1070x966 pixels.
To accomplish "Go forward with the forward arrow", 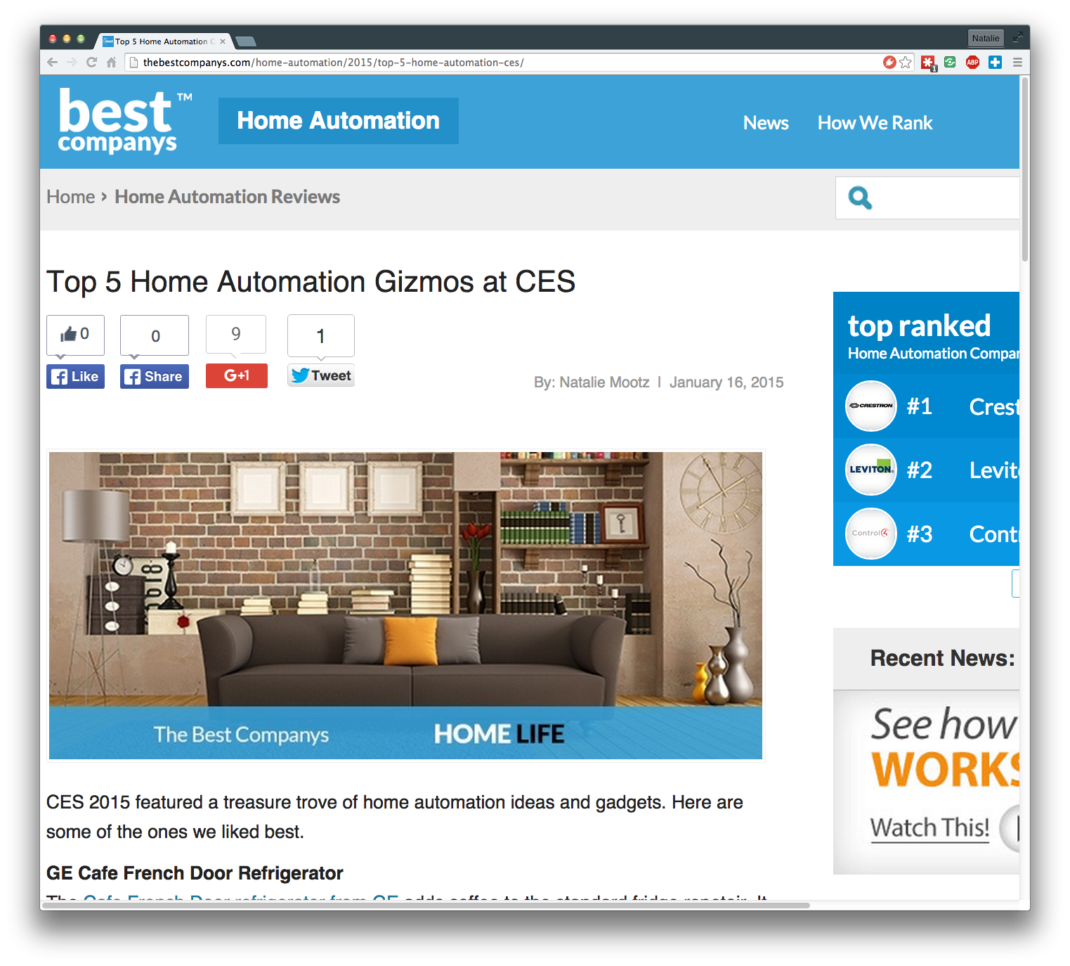I will [x=72, y=62].
